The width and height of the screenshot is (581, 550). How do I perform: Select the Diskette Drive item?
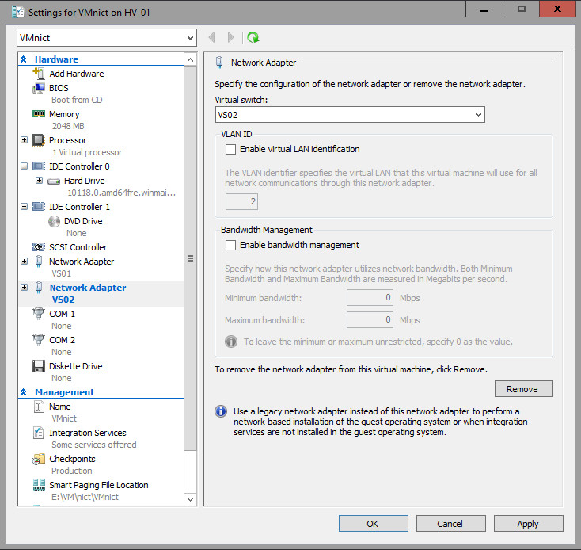tap(75, 366)
